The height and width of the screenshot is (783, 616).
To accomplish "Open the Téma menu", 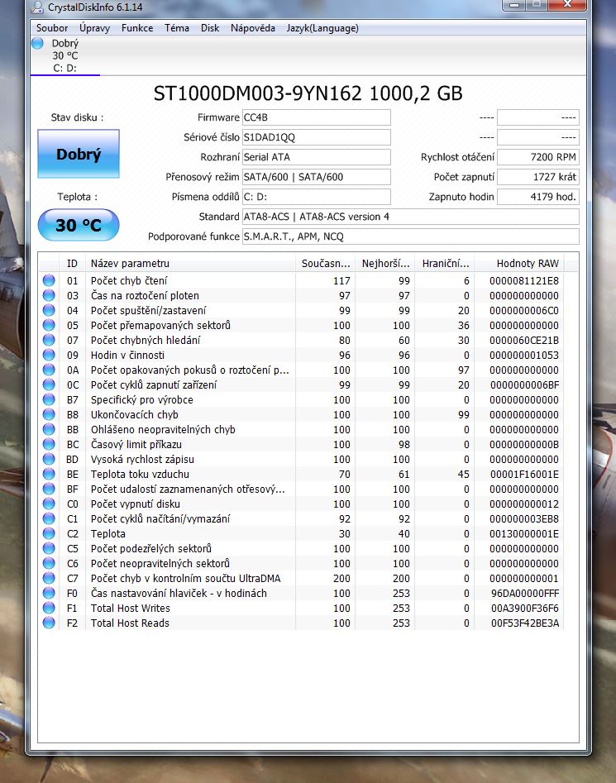I will coord(177,28).
